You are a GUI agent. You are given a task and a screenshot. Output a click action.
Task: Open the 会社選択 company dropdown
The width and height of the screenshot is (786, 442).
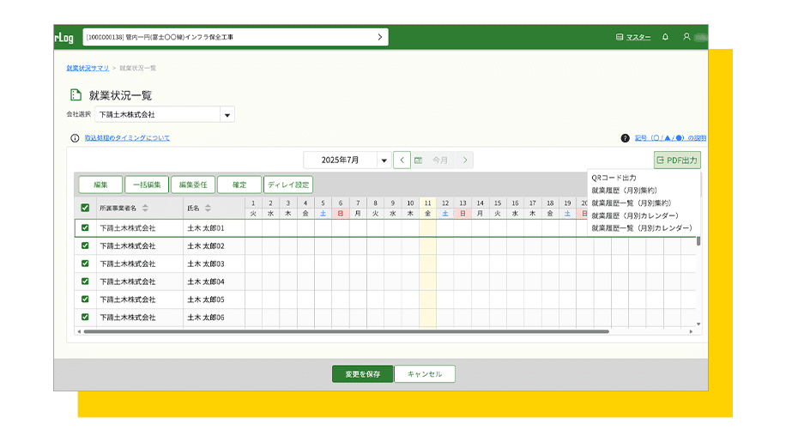[x=227, y=115]
